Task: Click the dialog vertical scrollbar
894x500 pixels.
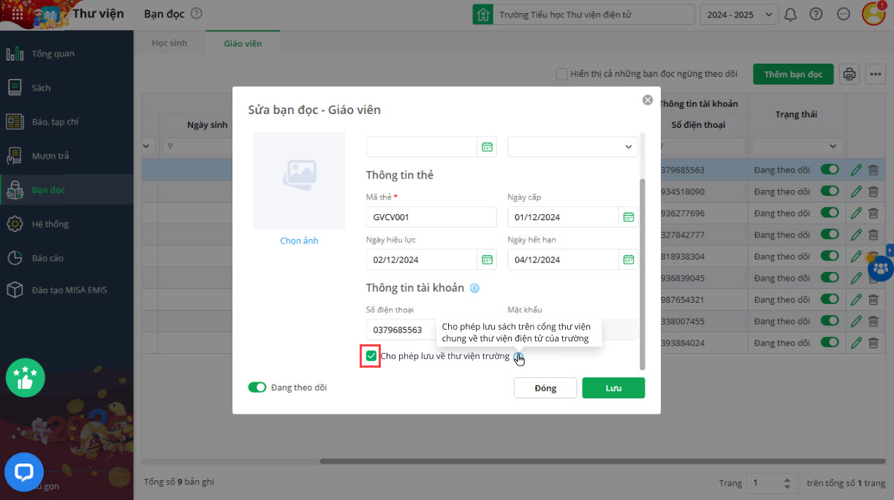Action: click(x=643, y=274)
